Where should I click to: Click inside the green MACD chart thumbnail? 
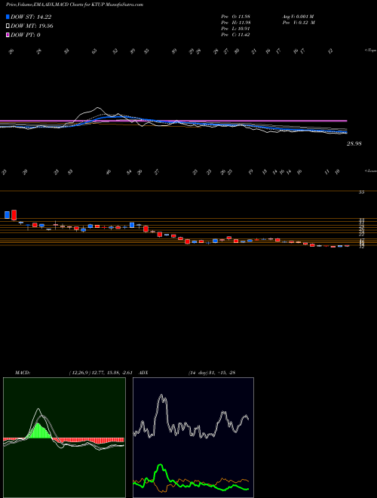[64, 438]
